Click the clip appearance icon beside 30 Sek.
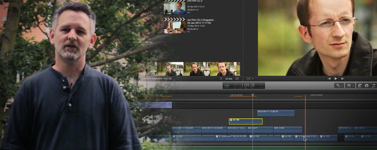The image size is (377, 150). [237, 79]
